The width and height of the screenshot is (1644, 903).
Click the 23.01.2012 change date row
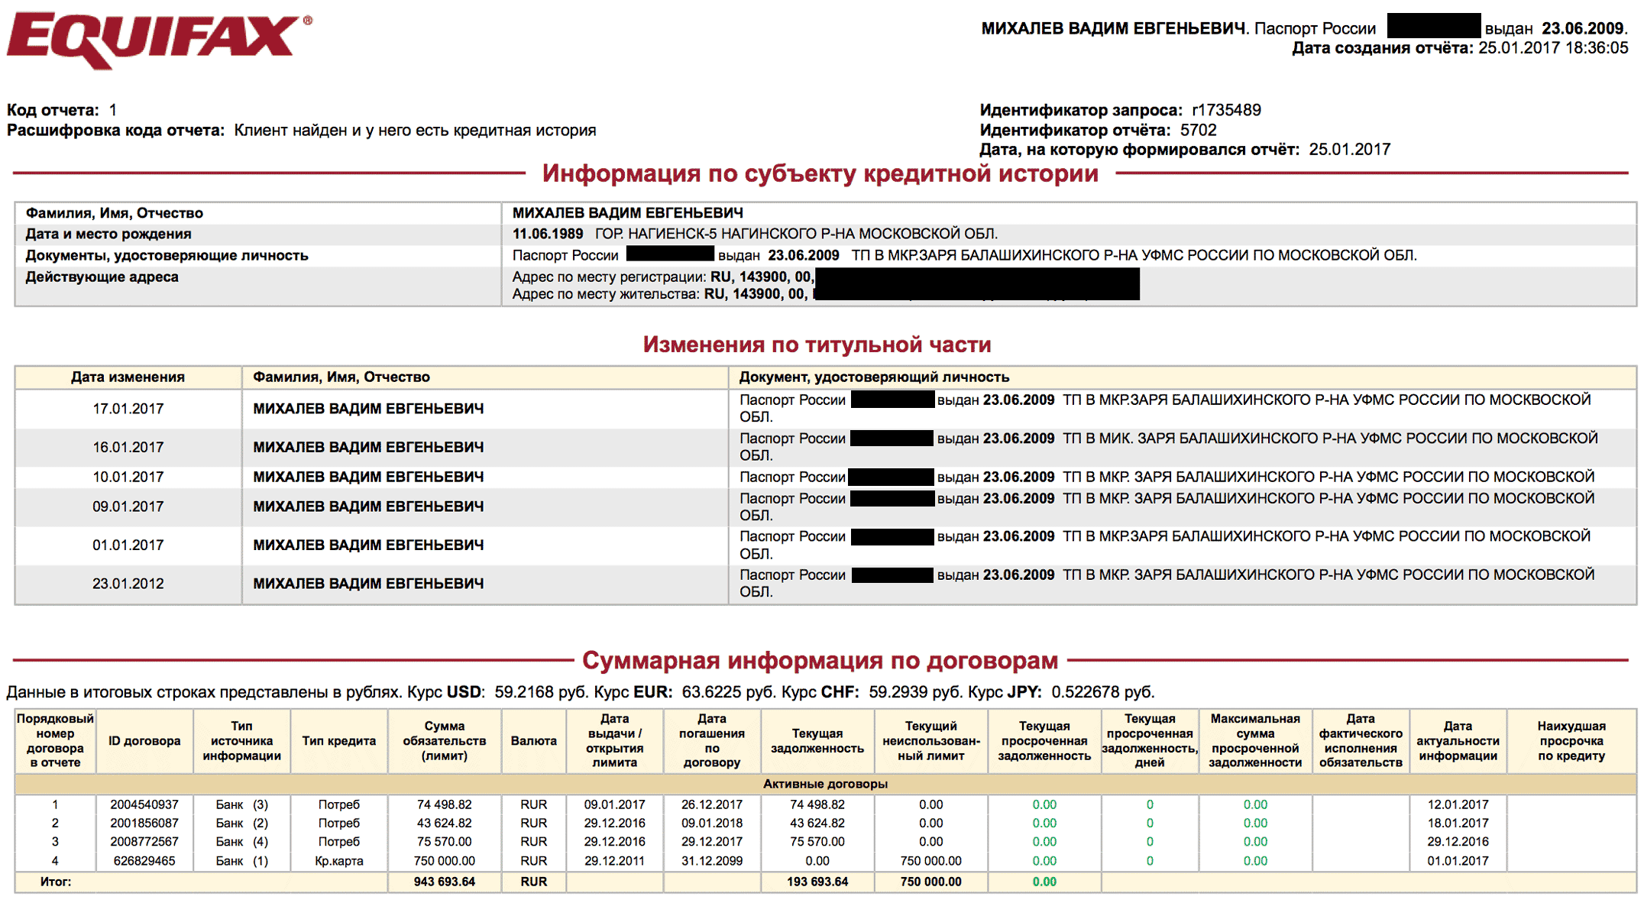[x=128, y=584]
